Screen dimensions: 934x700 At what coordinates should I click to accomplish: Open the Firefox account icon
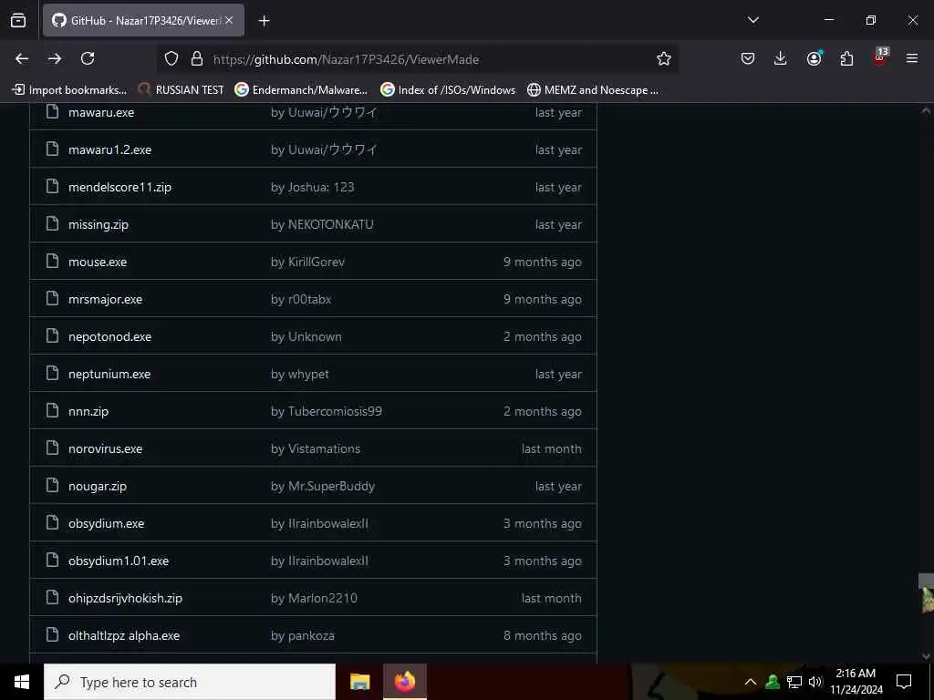[x=814, y=58]
